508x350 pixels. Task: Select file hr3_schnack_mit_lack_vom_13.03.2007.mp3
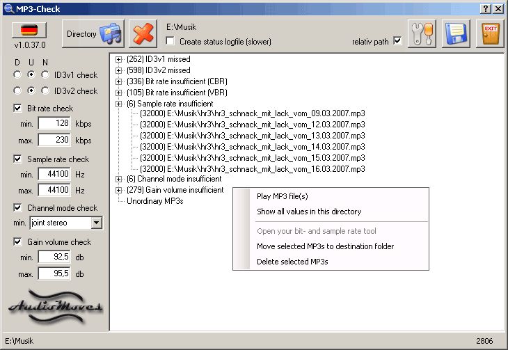[253, 136]
